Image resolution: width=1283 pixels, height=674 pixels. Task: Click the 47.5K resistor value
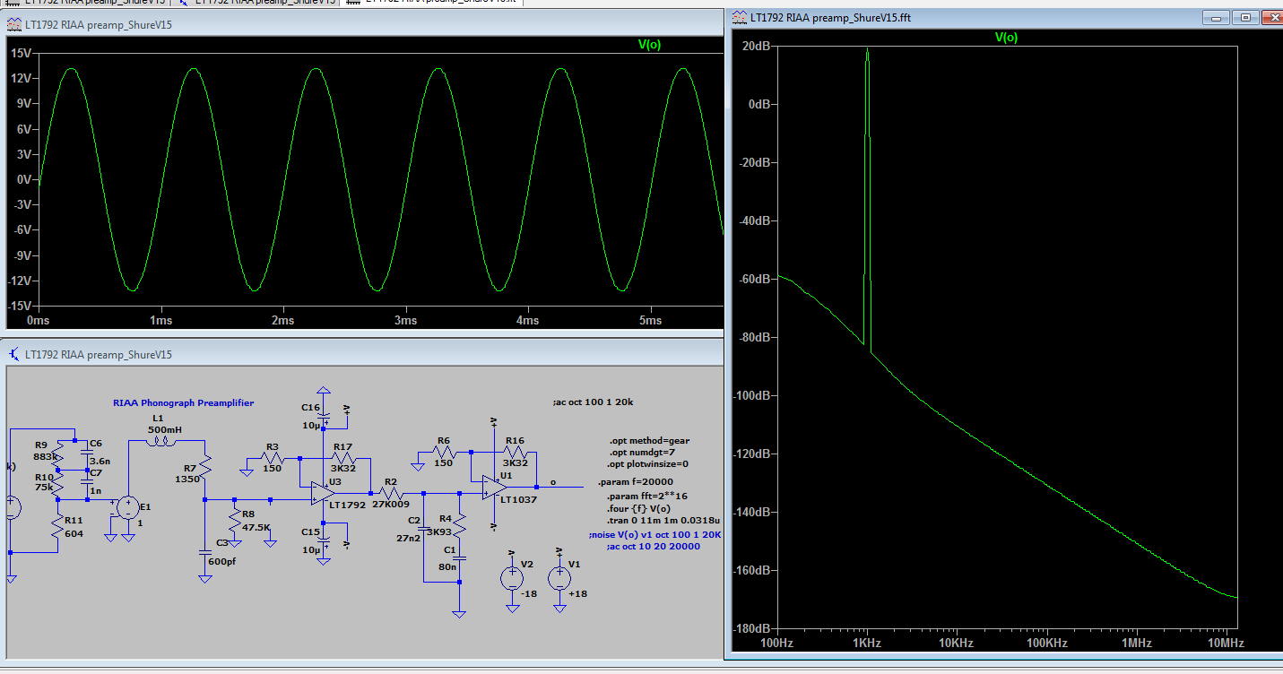pyautogui.click(x=256, y=527)
